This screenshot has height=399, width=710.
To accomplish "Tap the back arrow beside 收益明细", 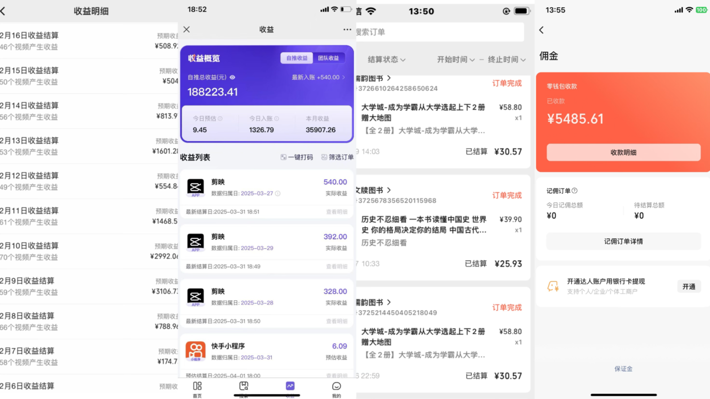I will (4, 11).
